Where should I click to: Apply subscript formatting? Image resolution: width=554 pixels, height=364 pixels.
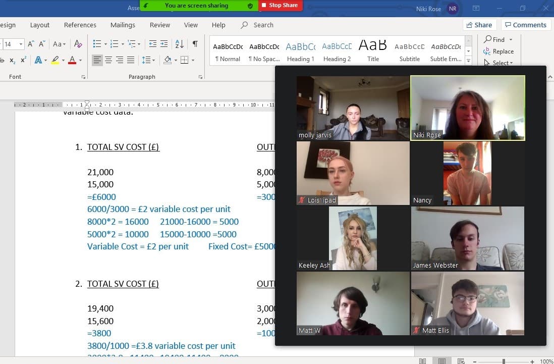pos(13,60)
